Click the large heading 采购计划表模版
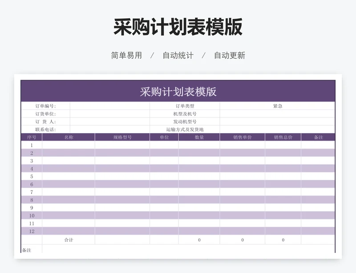356x273 pixels. tap(178, 27)
